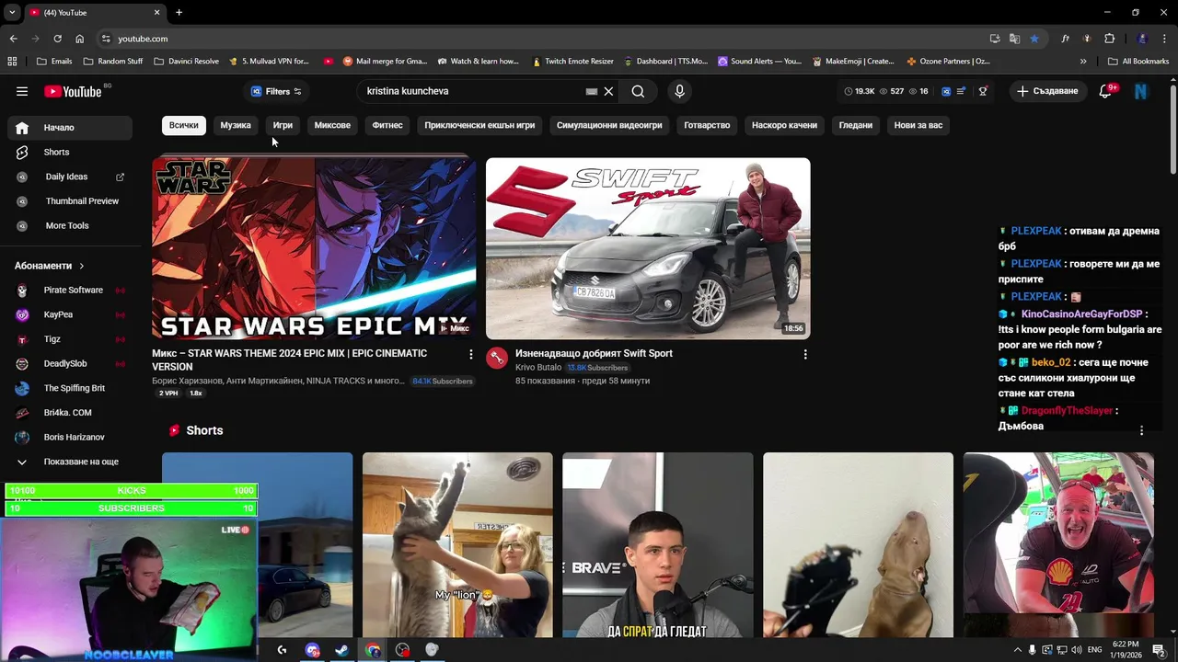Screen dimensions: 1178x662
Task: Show hidden bookmarks with the double chevron
Action: click(x=1083, y=62)
